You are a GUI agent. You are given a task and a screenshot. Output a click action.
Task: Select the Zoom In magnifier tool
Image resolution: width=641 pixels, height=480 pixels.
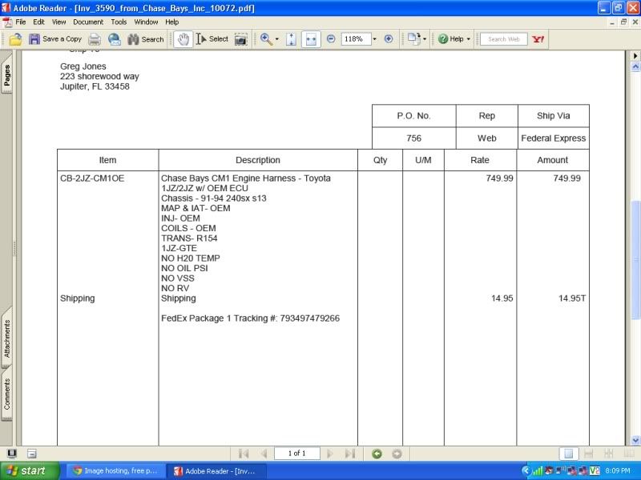tap(266, 39)
